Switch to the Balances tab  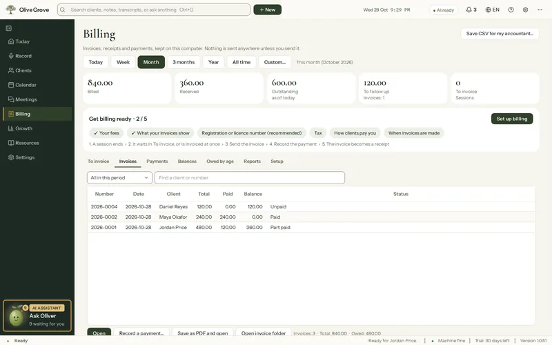coord(187,161)
